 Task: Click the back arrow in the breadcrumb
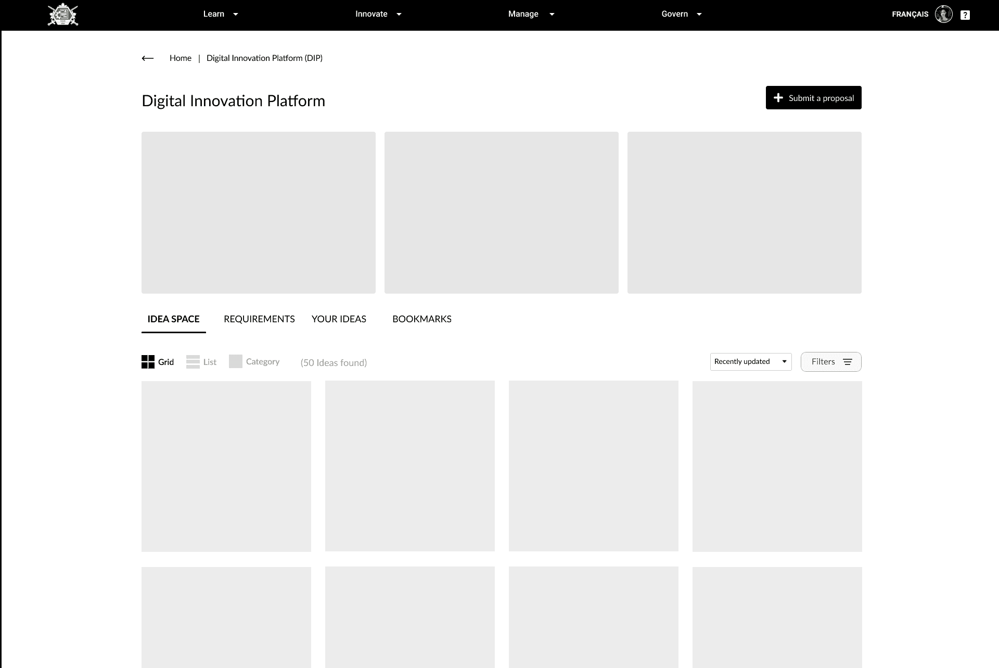coord(148,58)
